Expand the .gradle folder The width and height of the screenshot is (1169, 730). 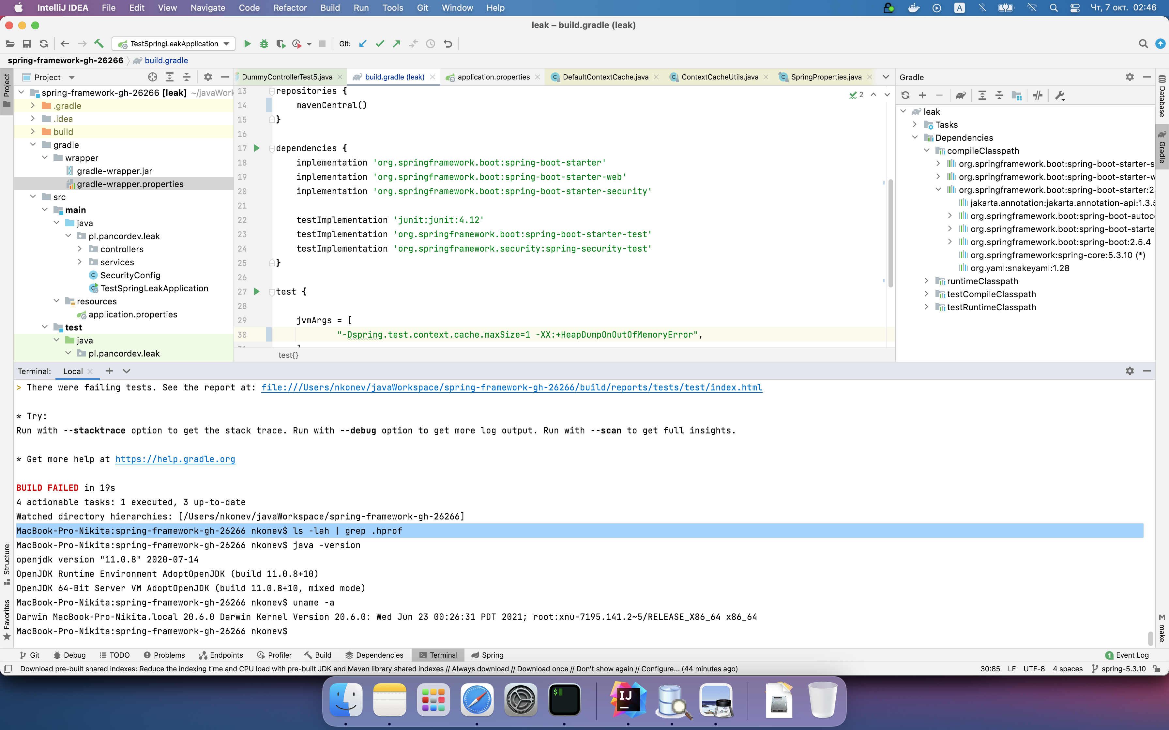[x=32, y=106]
